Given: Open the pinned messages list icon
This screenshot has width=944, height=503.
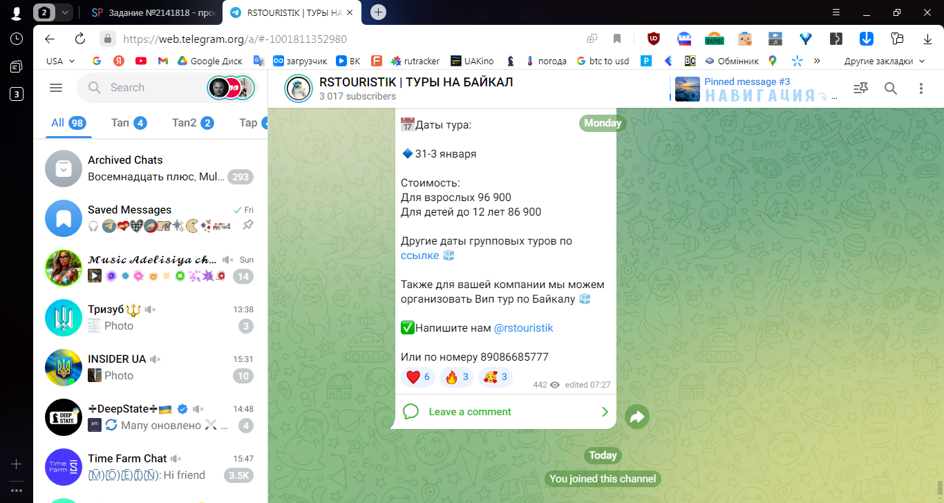Looking at the screenshot, I should pos(860,88).
